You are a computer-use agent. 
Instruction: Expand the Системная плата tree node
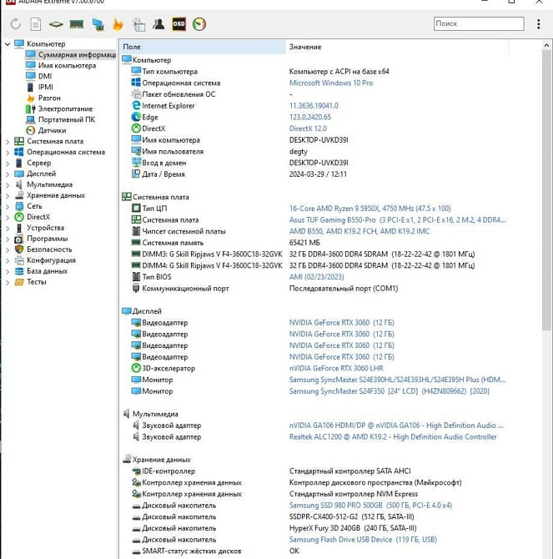coord(8,142)
